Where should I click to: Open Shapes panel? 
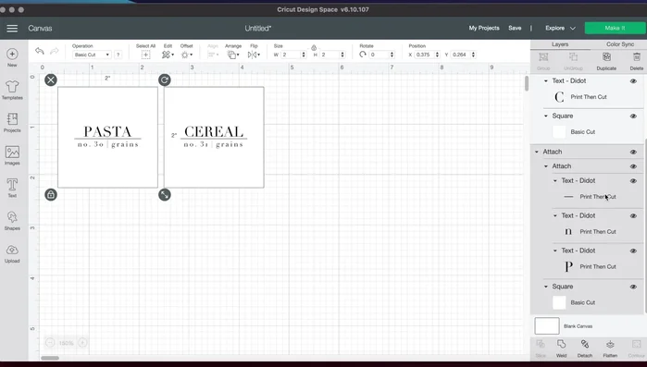pyautogui.click(x=12, y=220)
